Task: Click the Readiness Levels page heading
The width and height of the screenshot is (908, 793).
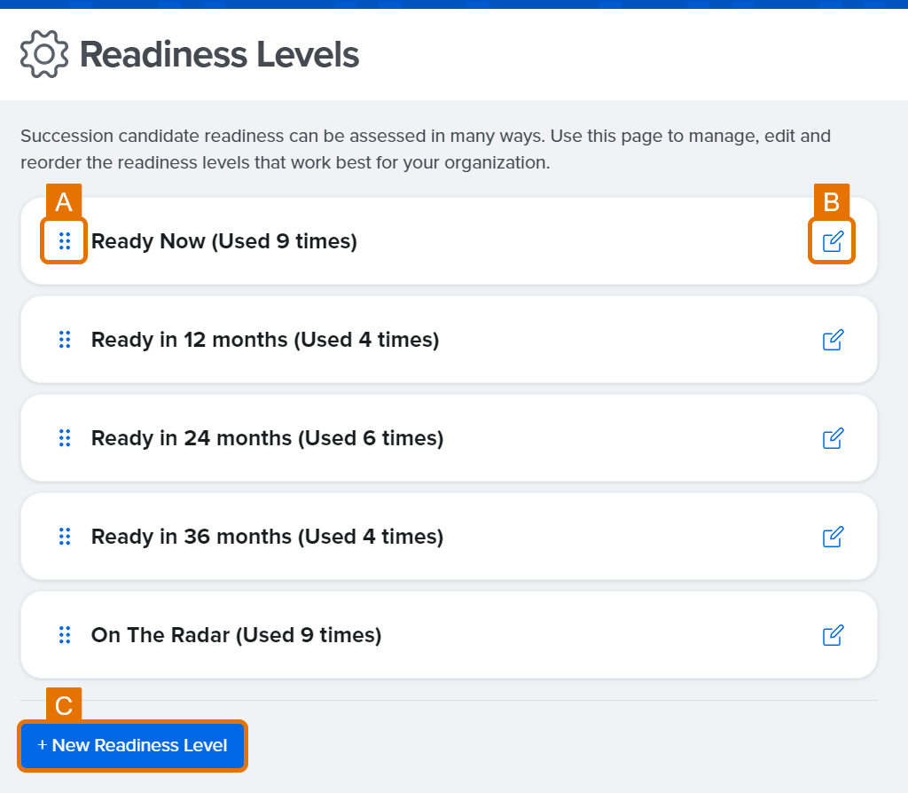Action: pyautogui.click(x=220, y=54)
